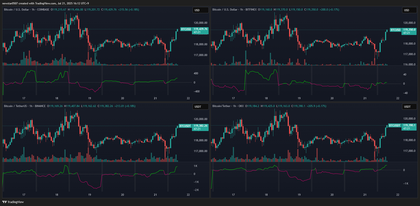The width and height of the screenshot is (420, 206).
Task: Click the 120,000.0 price level on the OKX axis
Action: [x=409, y=118]
